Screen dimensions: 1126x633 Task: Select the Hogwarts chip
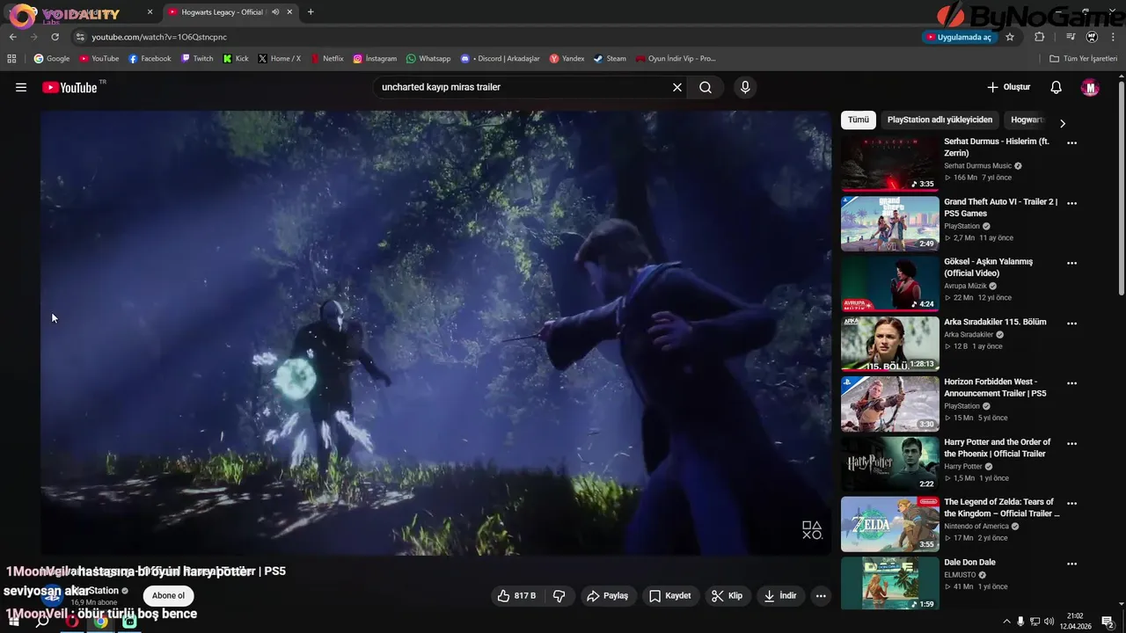(1027, 120)
